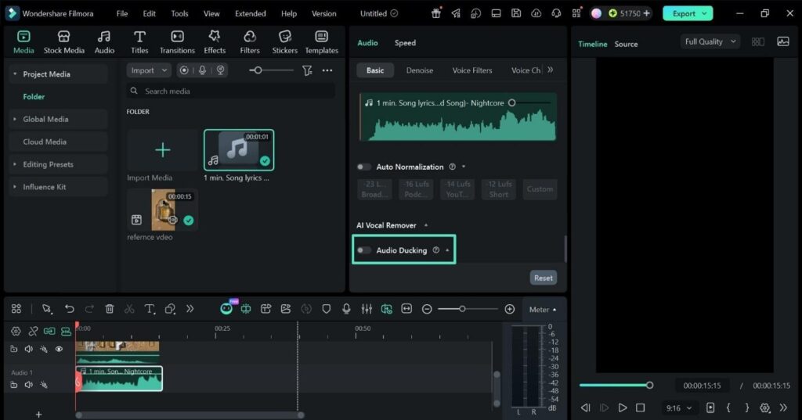This screenshot has height=420, width=802.
Task: Open the Filters panel
Action: click(x=250, y=42)
